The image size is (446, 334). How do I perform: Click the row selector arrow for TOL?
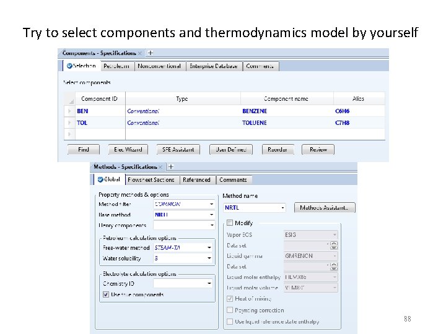tap(69, 122)
